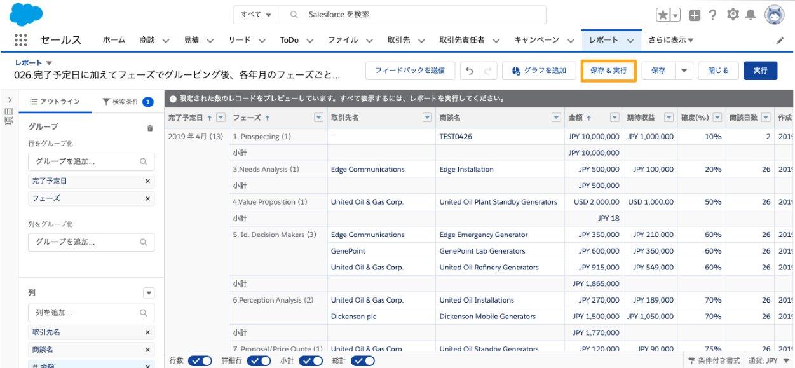The image size is (795, 368).
Task: Open the 商談日数 column menu
Action: [x=766, y=118]
